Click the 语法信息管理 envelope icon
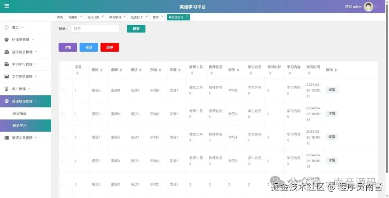Image resolution: width=389 pixels, height=198 pixels. 7,52
